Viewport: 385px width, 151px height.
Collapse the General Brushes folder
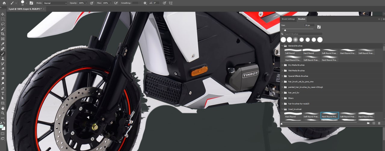(x=282, y=46)
